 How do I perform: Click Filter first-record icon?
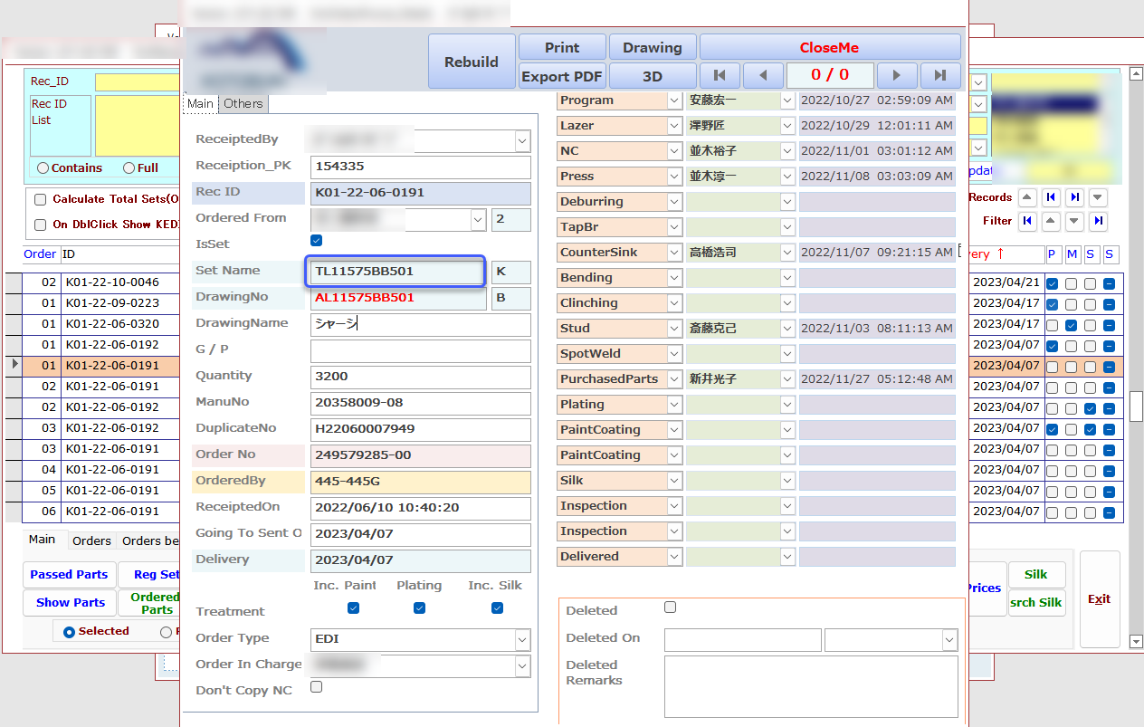1027,221
